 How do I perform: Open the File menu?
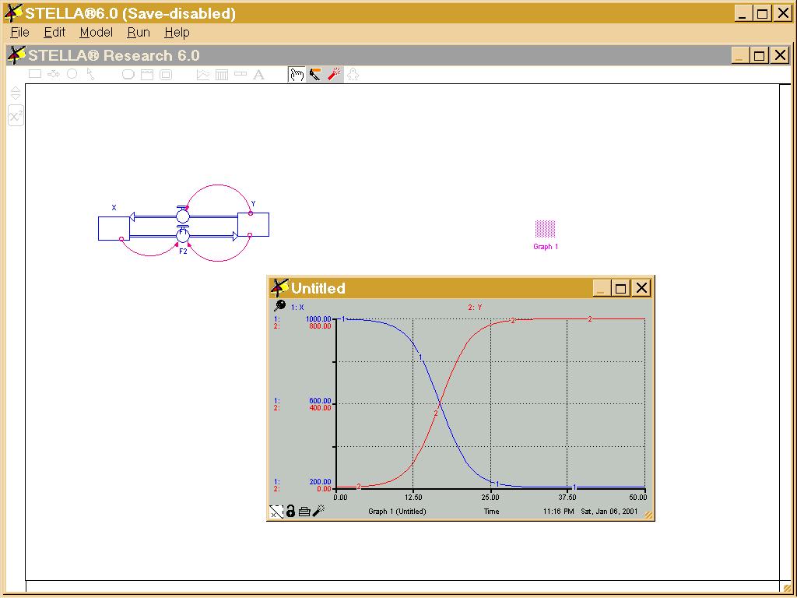pyautogui.click(x=19, y=33)
